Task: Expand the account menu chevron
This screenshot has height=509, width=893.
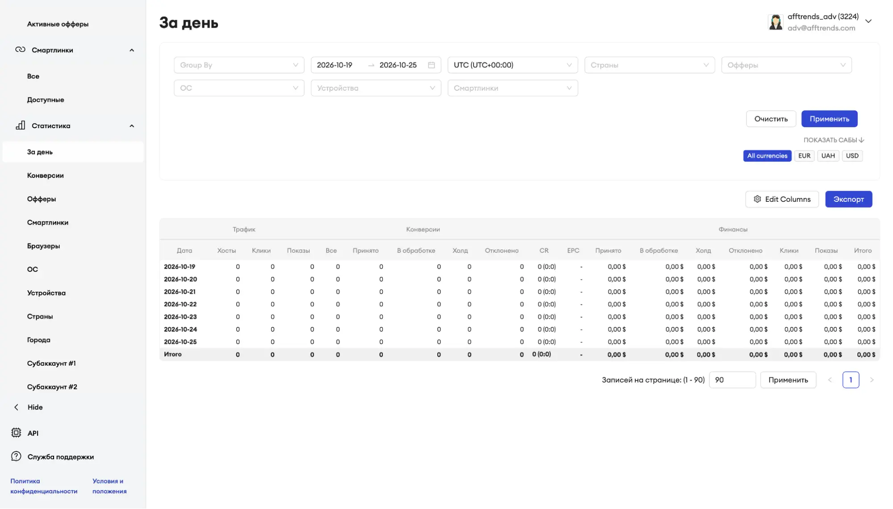Action: [x=868, y=21]
